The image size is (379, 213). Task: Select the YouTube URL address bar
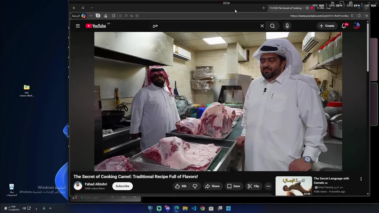(319, 16)
